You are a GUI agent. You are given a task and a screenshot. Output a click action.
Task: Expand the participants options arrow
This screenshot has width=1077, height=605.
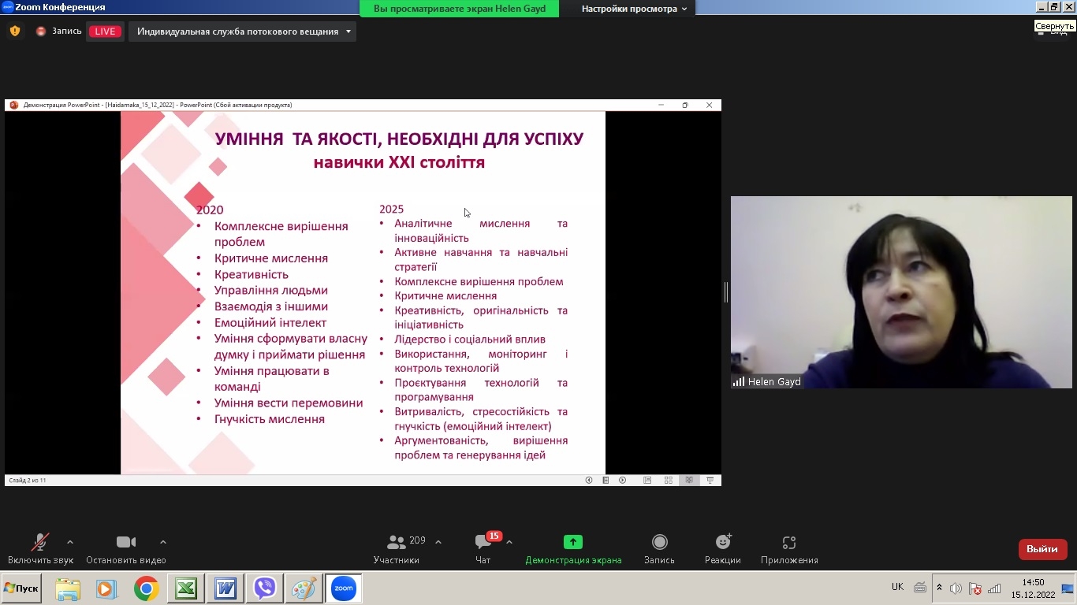(x=438, y=542)
